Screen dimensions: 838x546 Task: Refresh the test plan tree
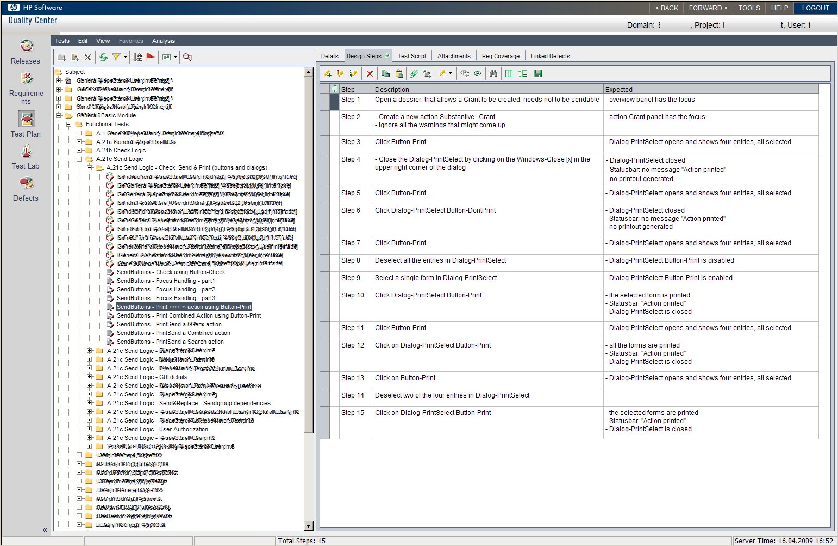point(103,57)
